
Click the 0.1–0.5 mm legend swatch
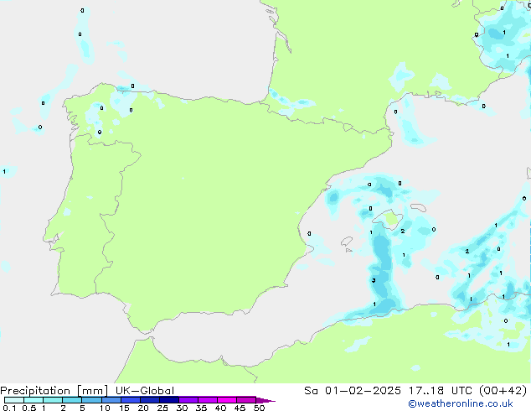coord(14,400)
